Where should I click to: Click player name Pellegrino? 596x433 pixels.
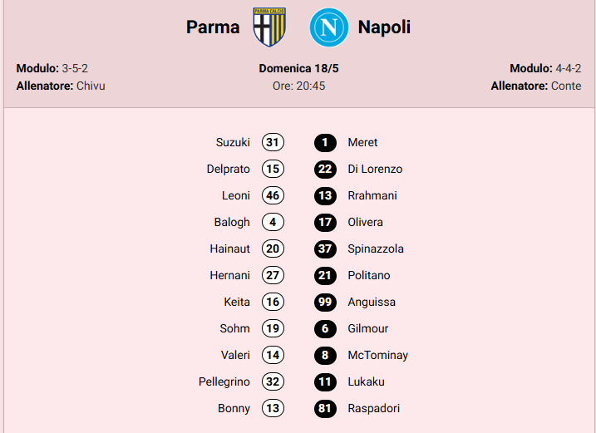[224, 381]
